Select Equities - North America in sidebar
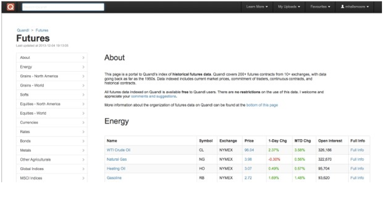383x197 pixels. coord(52,104)
